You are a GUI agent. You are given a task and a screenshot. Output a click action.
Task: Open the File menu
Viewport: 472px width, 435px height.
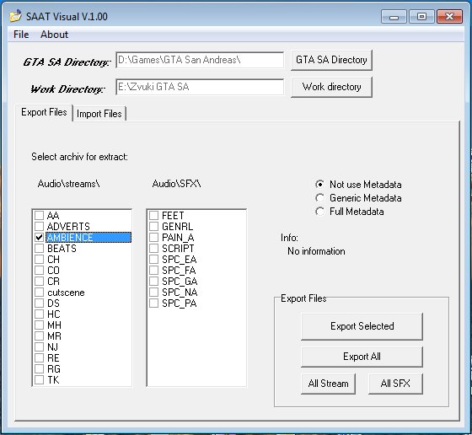[x=21, y=35]
